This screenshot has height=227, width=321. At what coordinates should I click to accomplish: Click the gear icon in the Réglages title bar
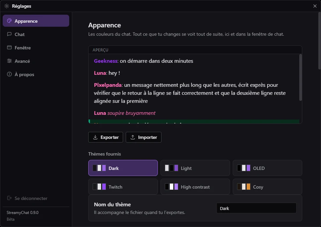tap(7, 6)
